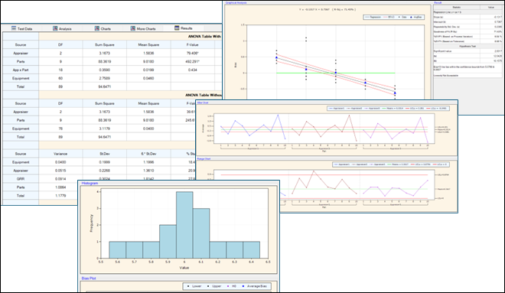Open the More Charts tab
The image size is (505, 293).
[143, 28]
